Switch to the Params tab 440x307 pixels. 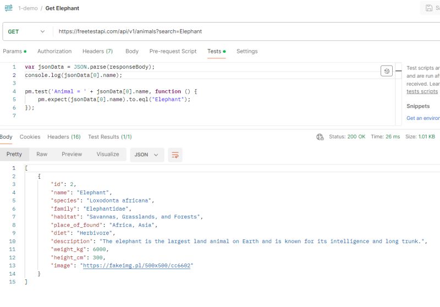click(15, 51)
